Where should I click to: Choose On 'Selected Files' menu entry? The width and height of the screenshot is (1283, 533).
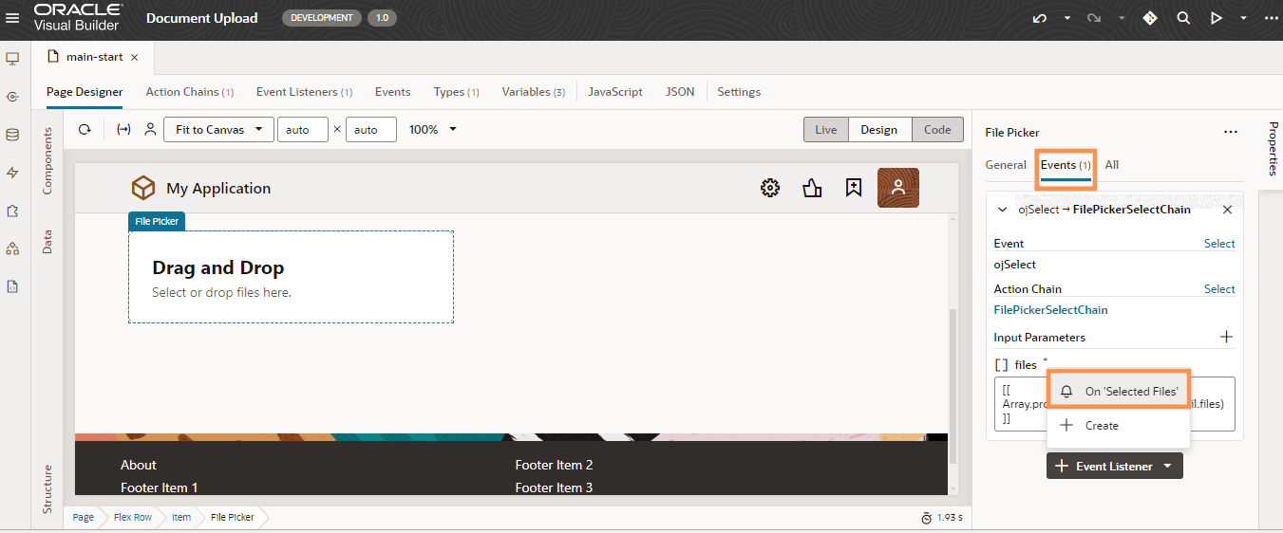1119,391
